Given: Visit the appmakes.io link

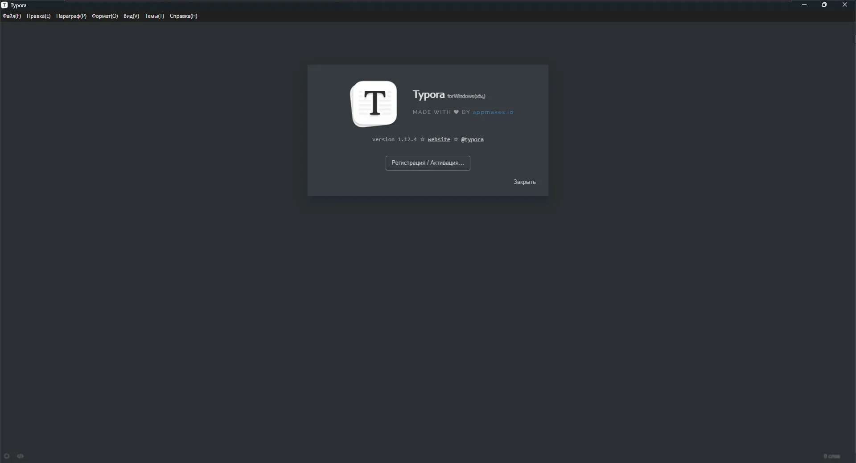Looking at the screenshot, I should point(493,112).
